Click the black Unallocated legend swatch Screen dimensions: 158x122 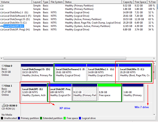pos(2,118)
